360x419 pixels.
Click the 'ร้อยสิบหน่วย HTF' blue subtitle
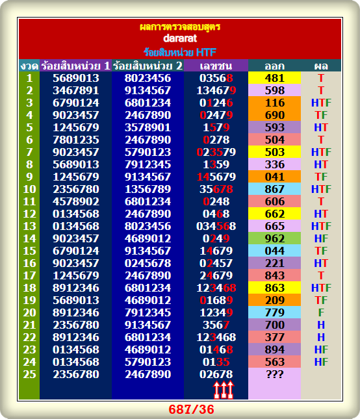coord(180,53)
